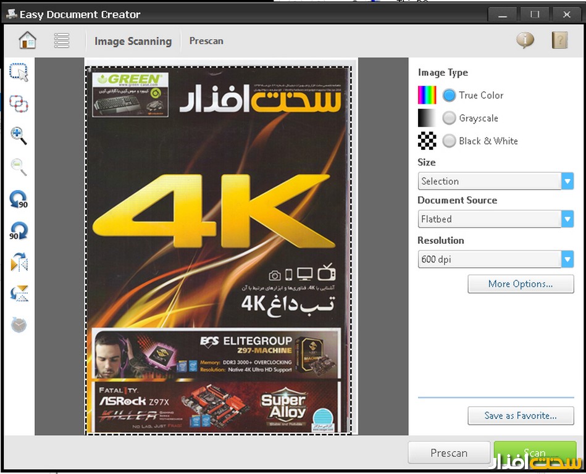
Task: Click the Selection size field
Action: pyautogui.click(x=490, y=181)
